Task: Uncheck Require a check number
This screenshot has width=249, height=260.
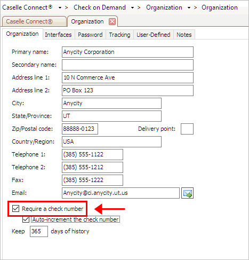Action: 15,209
